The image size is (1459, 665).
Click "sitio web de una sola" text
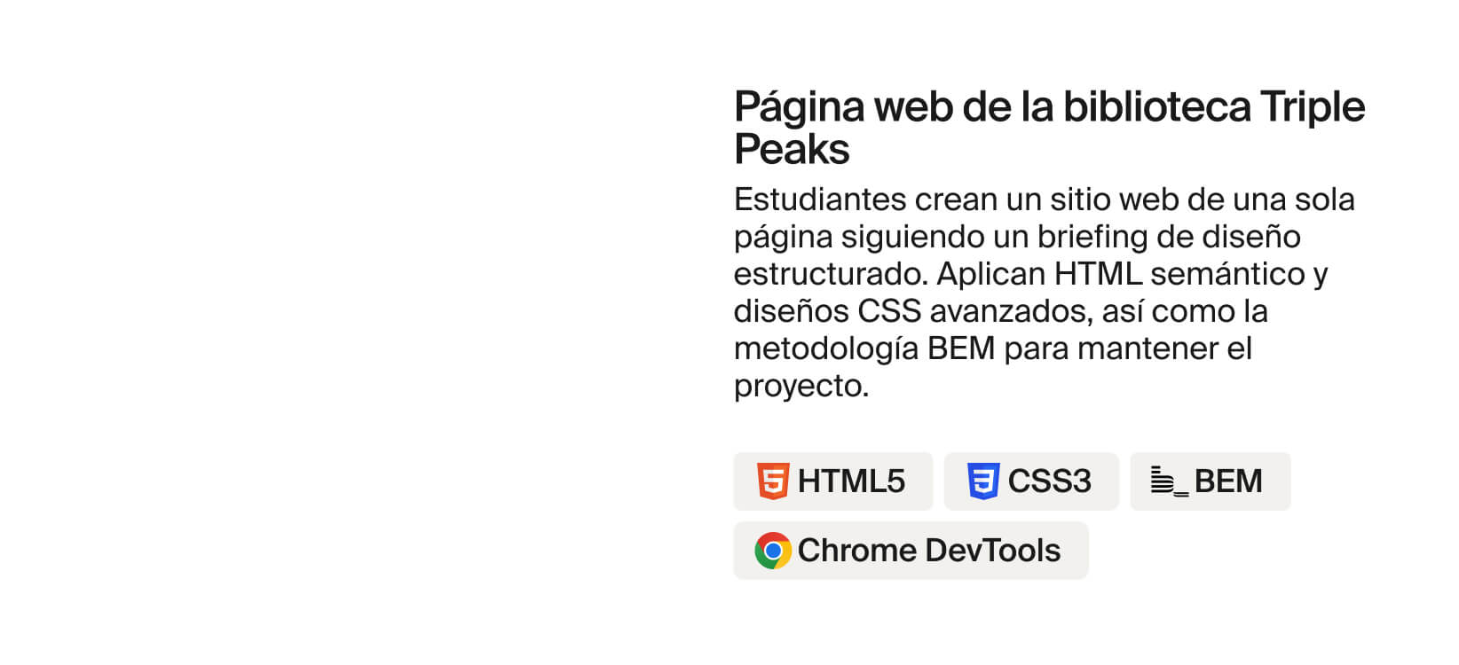click(x=1203, y=199)
